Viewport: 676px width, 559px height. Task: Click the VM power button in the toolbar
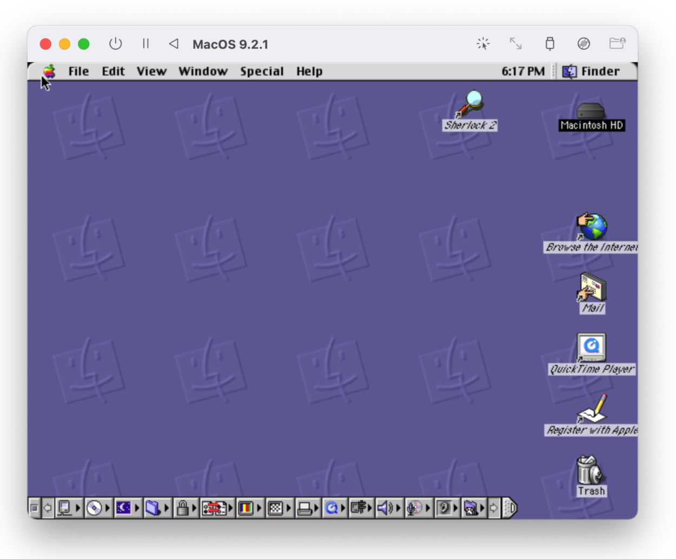(115, 44)
